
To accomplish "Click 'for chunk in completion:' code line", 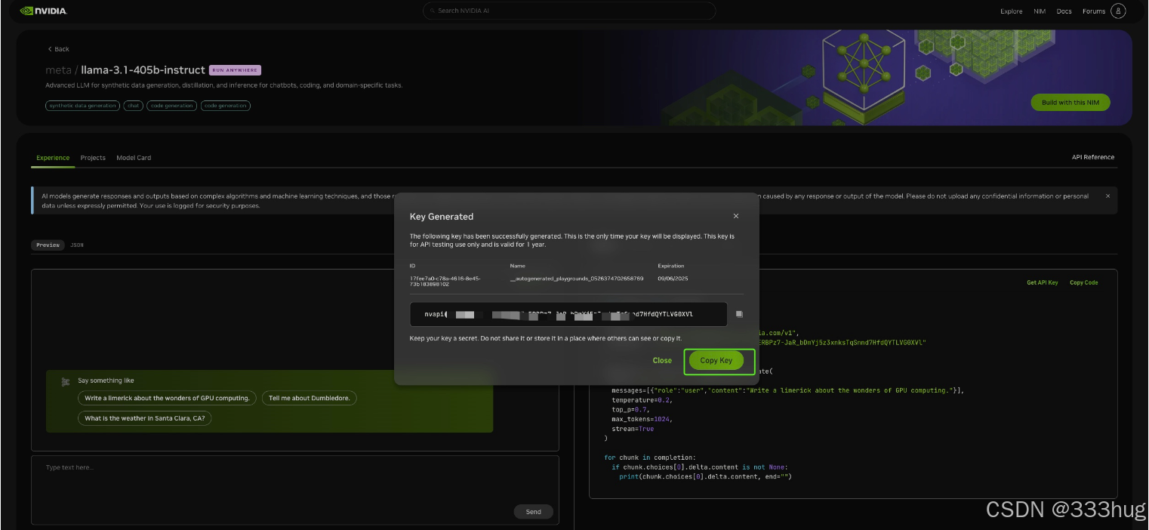I will point(652,458).
